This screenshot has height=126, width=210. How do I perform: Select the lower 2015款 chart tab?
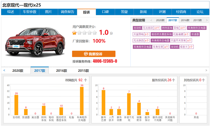pos(83,70)
